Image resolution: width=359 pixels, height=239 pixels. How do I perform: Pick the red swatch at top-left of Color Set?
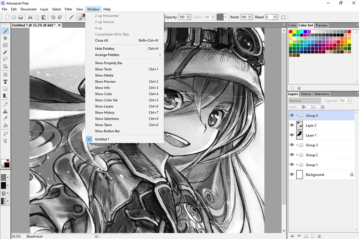291,32
